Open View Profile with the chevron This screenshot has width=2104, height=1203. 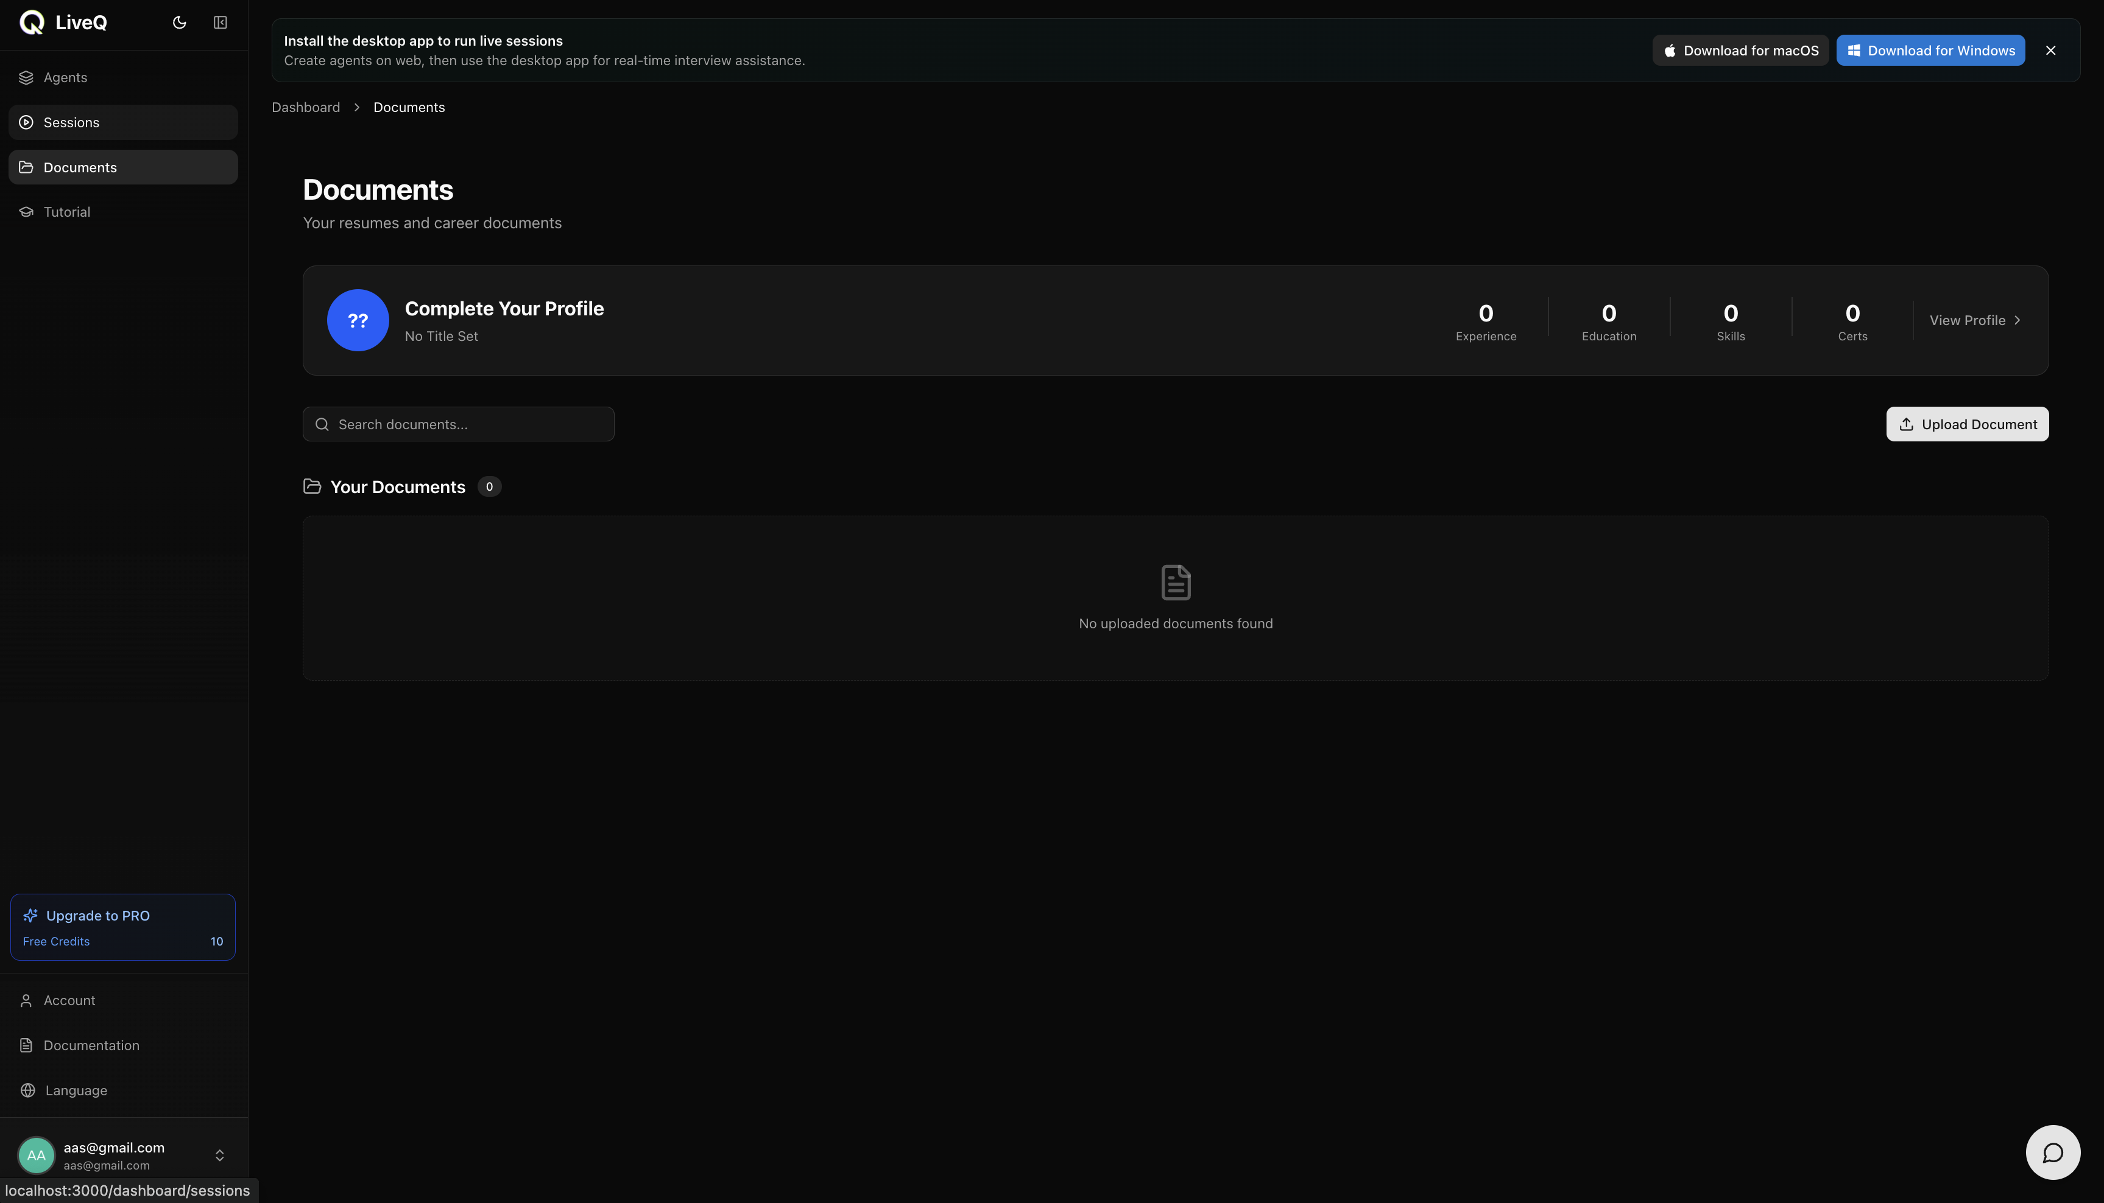coord(1975,321)
